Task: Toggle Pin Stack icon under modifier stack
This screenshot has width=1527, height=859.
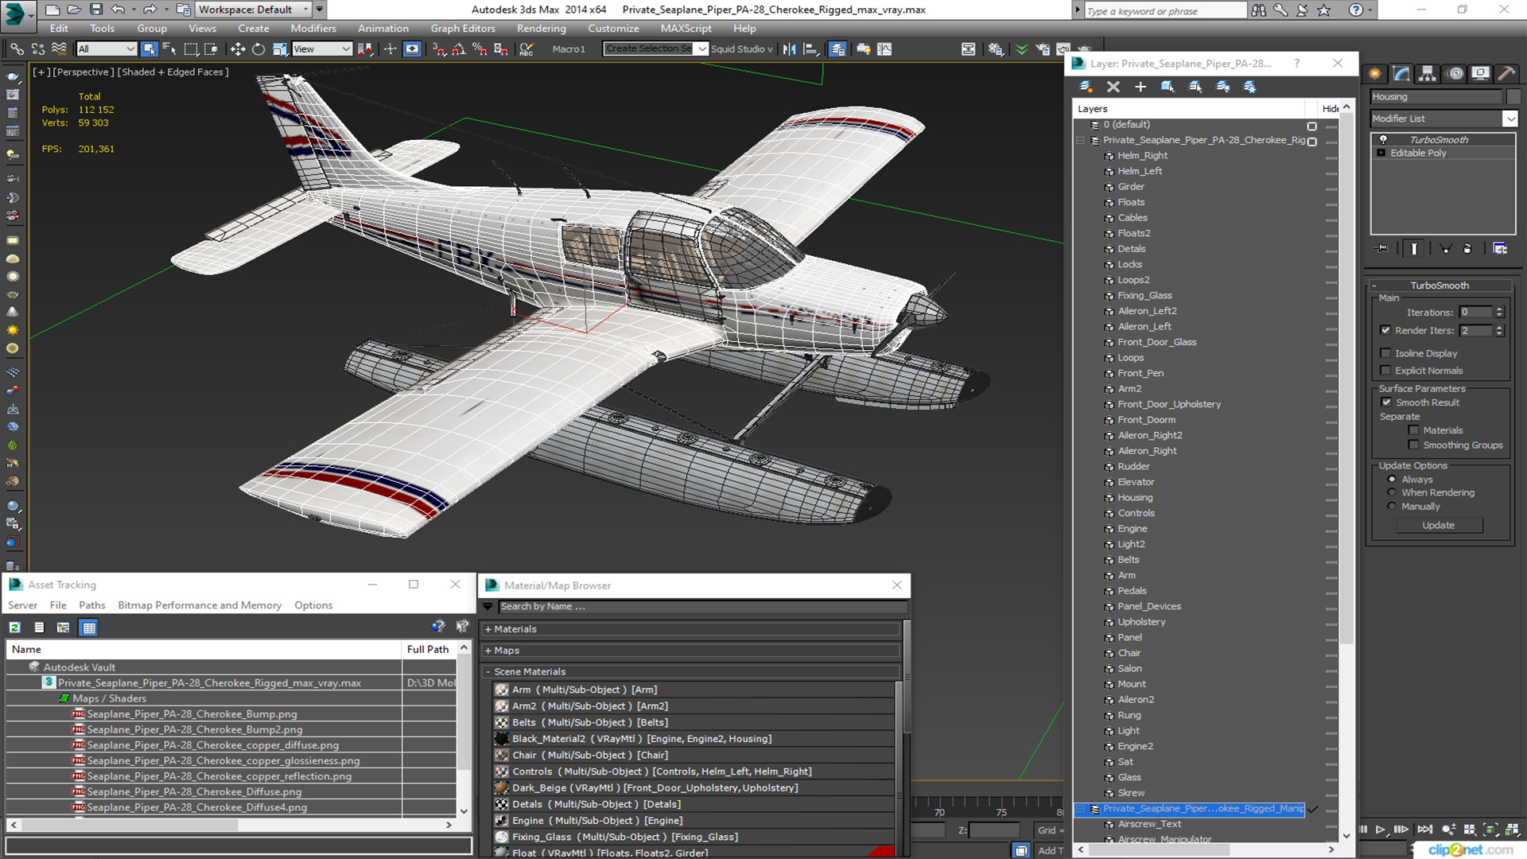Action: coord(1383,249)
